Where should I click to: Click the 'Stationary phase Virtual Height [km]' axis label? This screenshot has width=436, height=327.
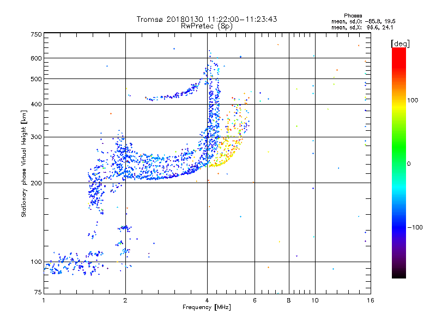pyautogui.click(x=24, y=163)
